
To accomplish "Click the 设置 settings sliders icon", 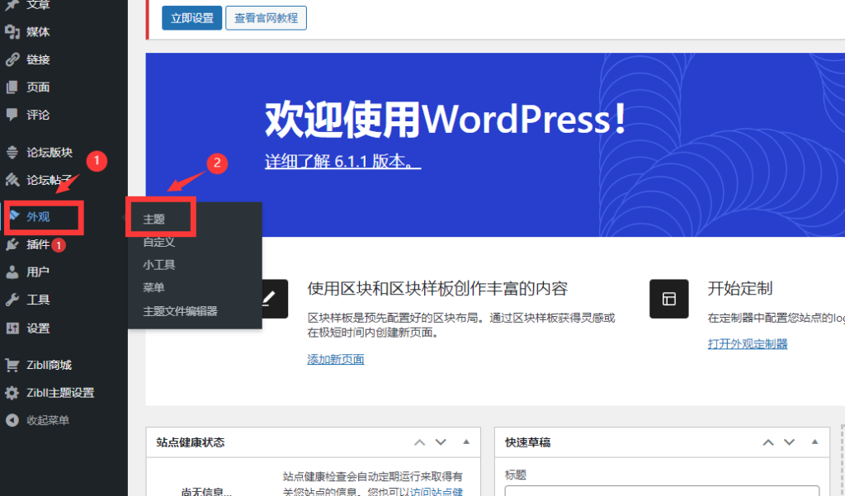I will [12, 328].
